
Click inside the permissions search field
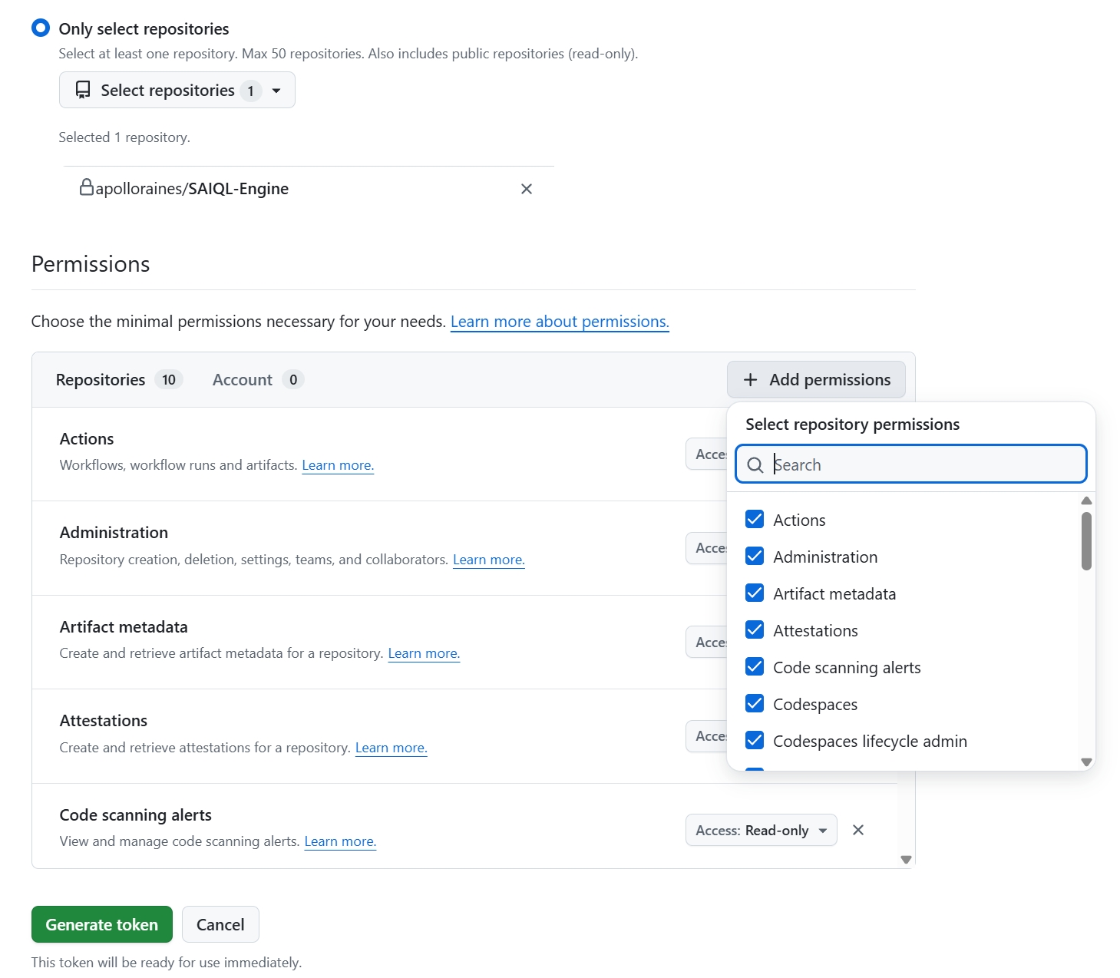[906, 464]
